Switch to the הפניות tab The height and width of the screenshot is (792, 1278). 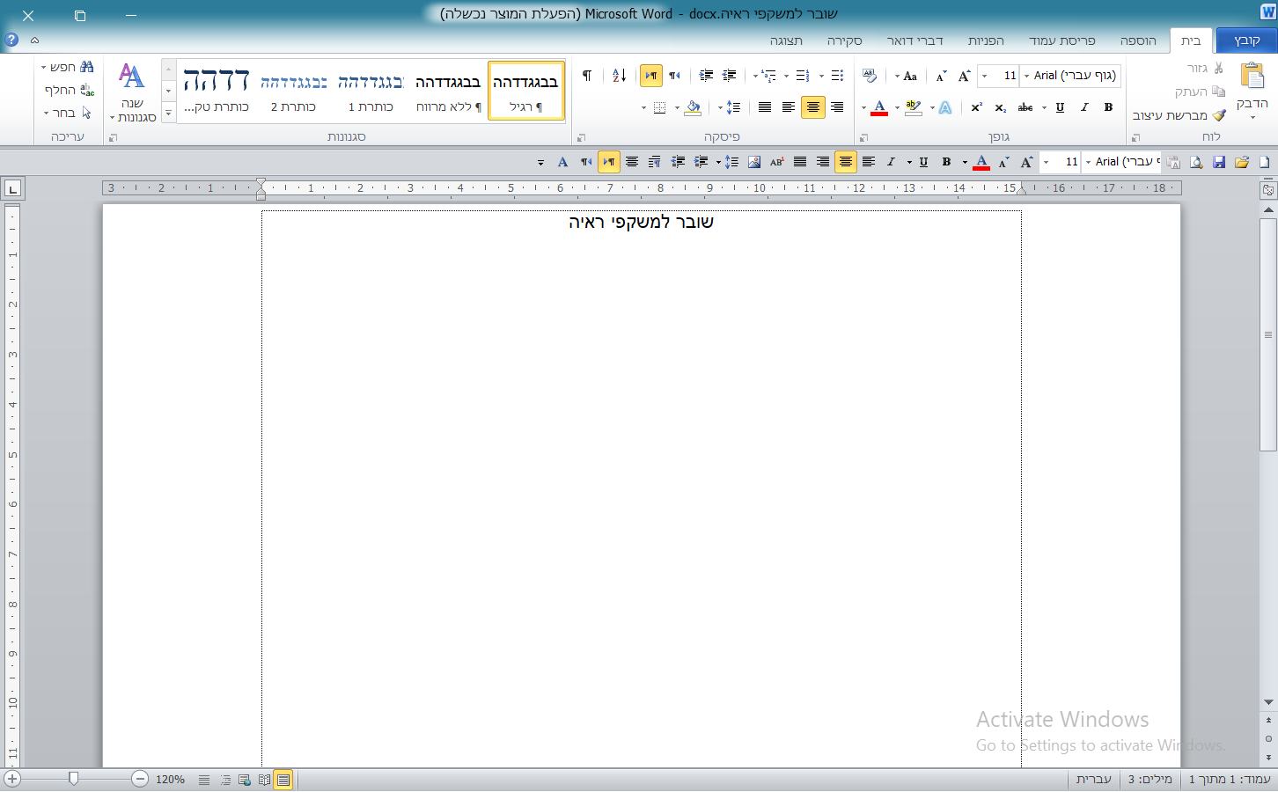point(986,40)
